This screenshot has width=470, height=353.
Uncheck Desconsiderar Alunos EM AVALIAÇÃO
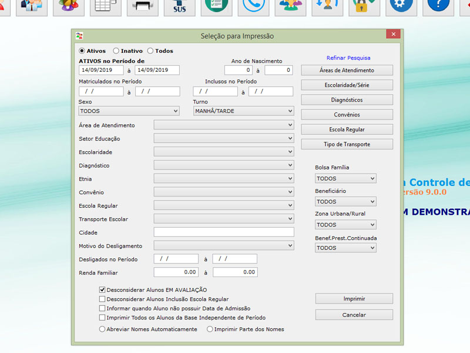point(102,290)
